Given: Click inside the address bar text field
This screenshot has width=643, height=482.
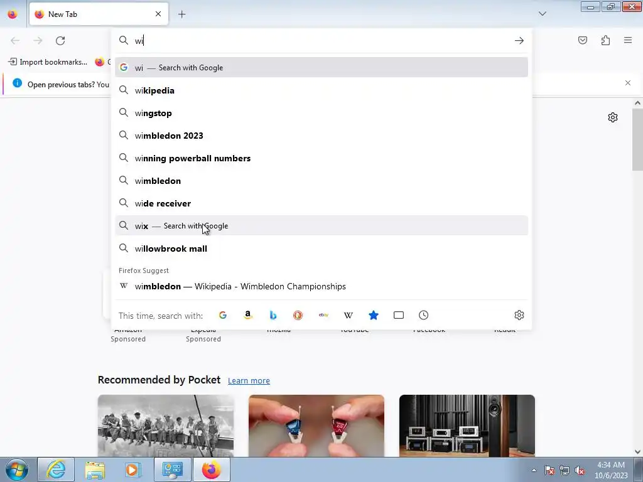Looking at the screenshot, I should pyautogui.click(x=322, y=41).
